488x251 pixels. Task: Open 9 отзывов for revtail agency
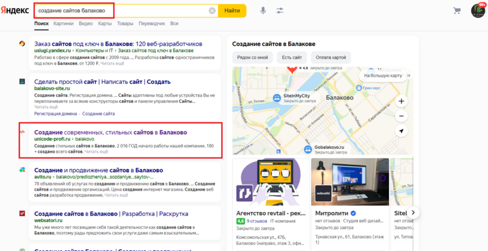[x=257, y=221]
